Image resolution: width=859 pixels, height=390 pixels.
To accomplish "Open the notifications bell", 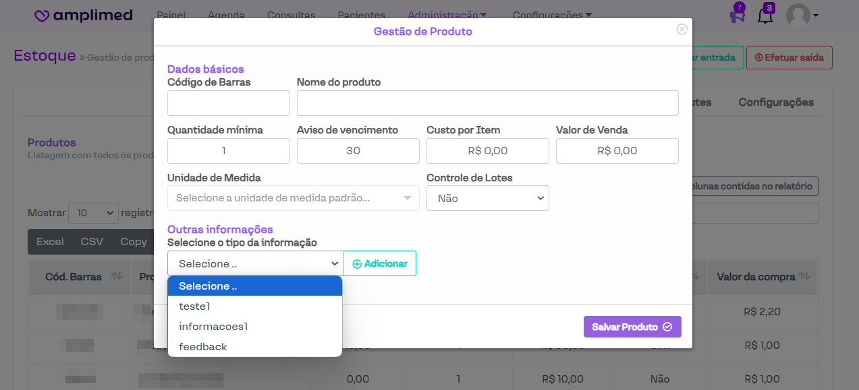I will coord(765,15).
